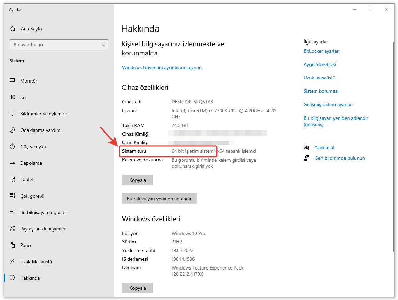Click the search magnifier icon

tap(103, 45)
